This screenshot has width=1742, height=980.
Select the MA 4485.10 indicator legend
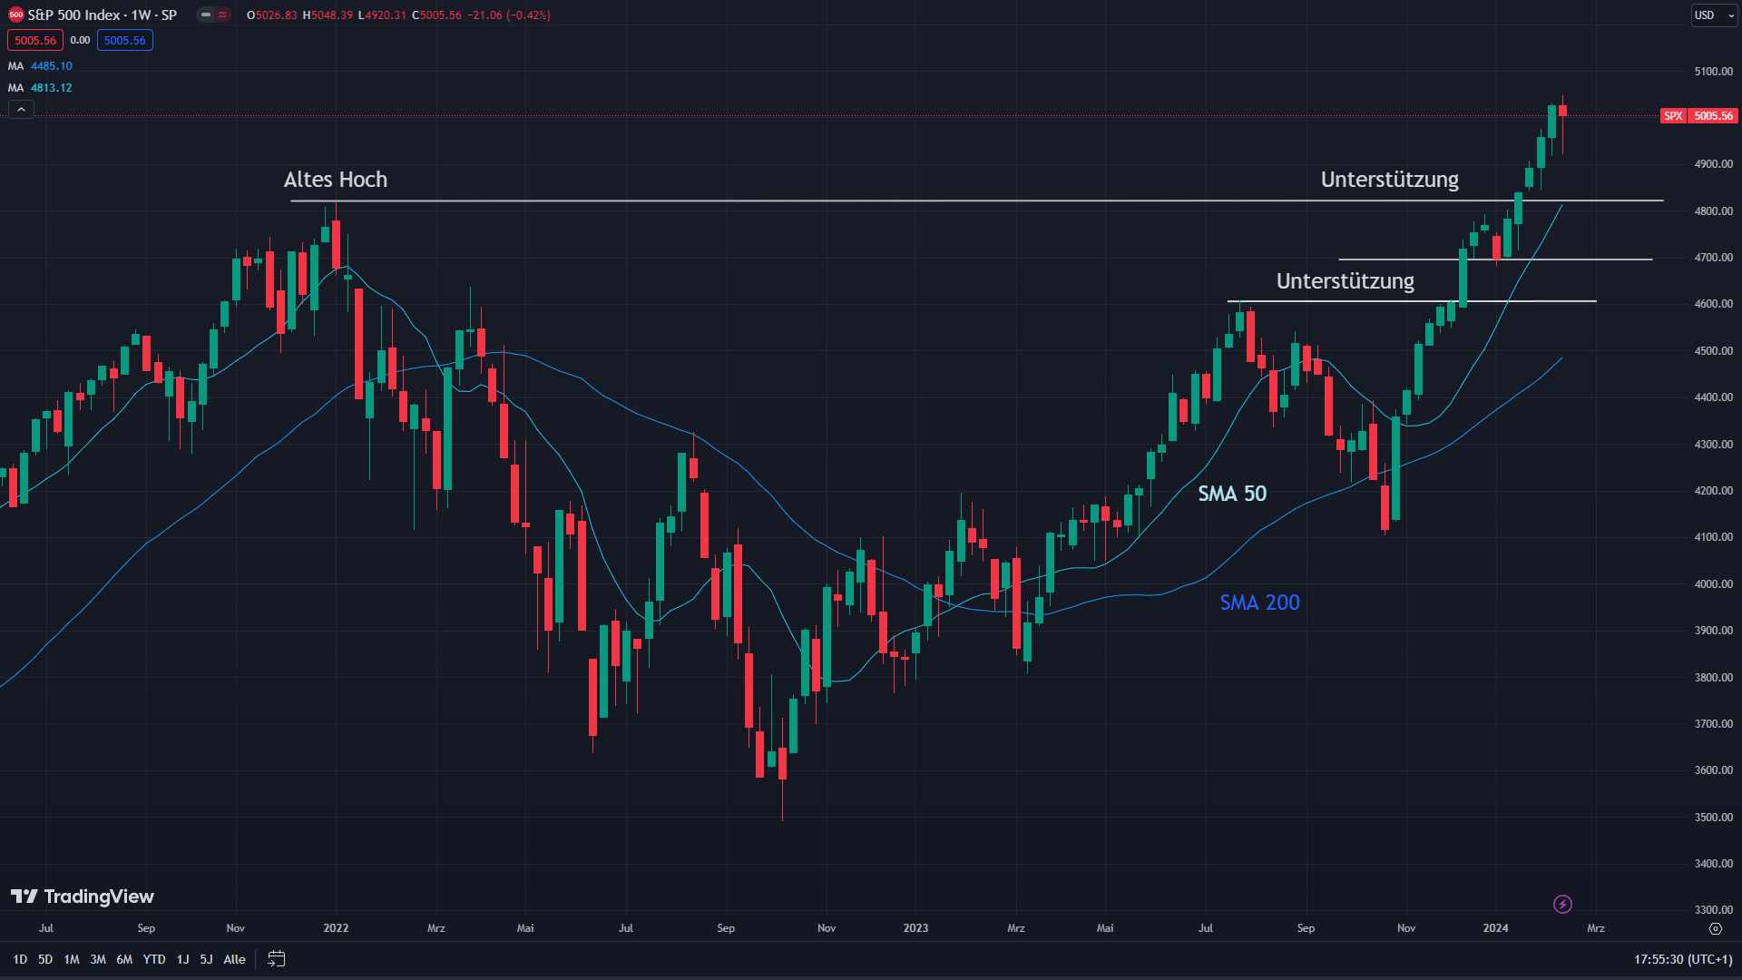[x=40, y=66]
